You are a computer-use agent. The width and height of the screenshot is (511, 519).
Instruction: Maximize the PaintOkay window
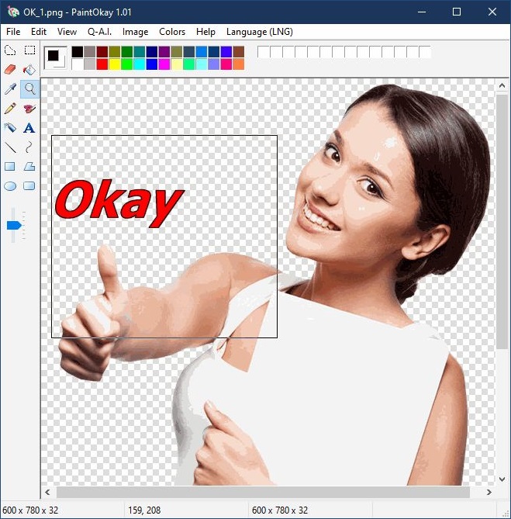[x=457, y=12]
